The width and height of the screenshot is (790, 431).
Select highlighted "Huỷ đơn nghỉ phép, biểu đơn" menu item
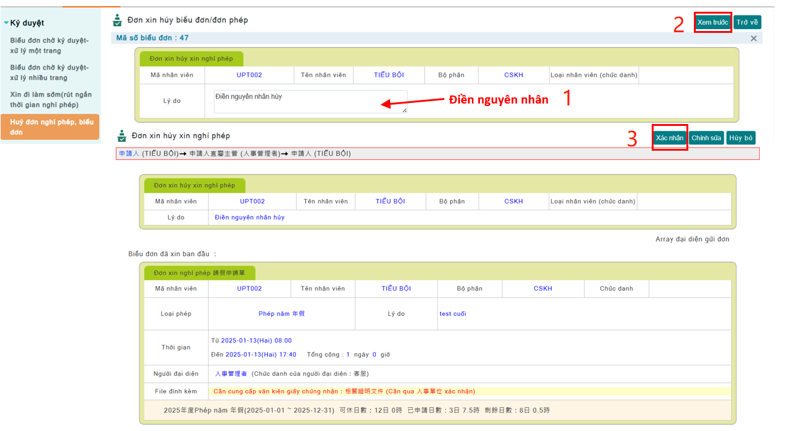[50, 127]
